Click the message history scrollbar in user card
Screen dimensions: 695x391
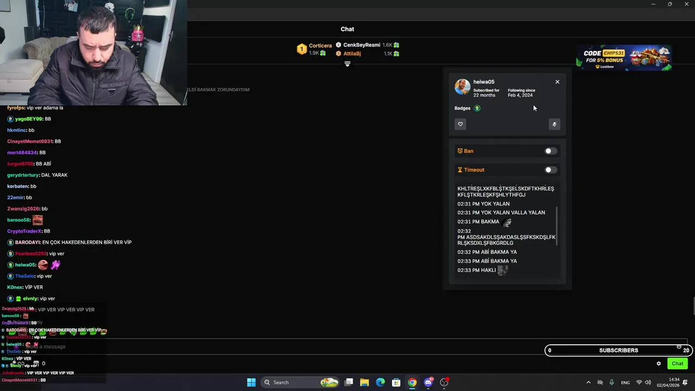click(x=558, y=226)
